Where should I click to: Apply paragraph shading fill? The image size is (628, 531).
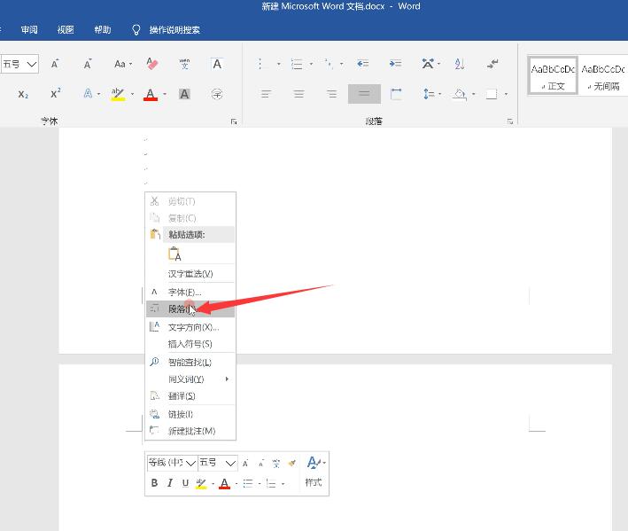point(460,94)
